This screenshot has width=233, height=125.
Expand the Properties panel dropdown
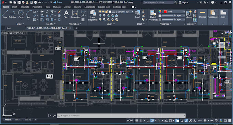click(x=165, y=24)
